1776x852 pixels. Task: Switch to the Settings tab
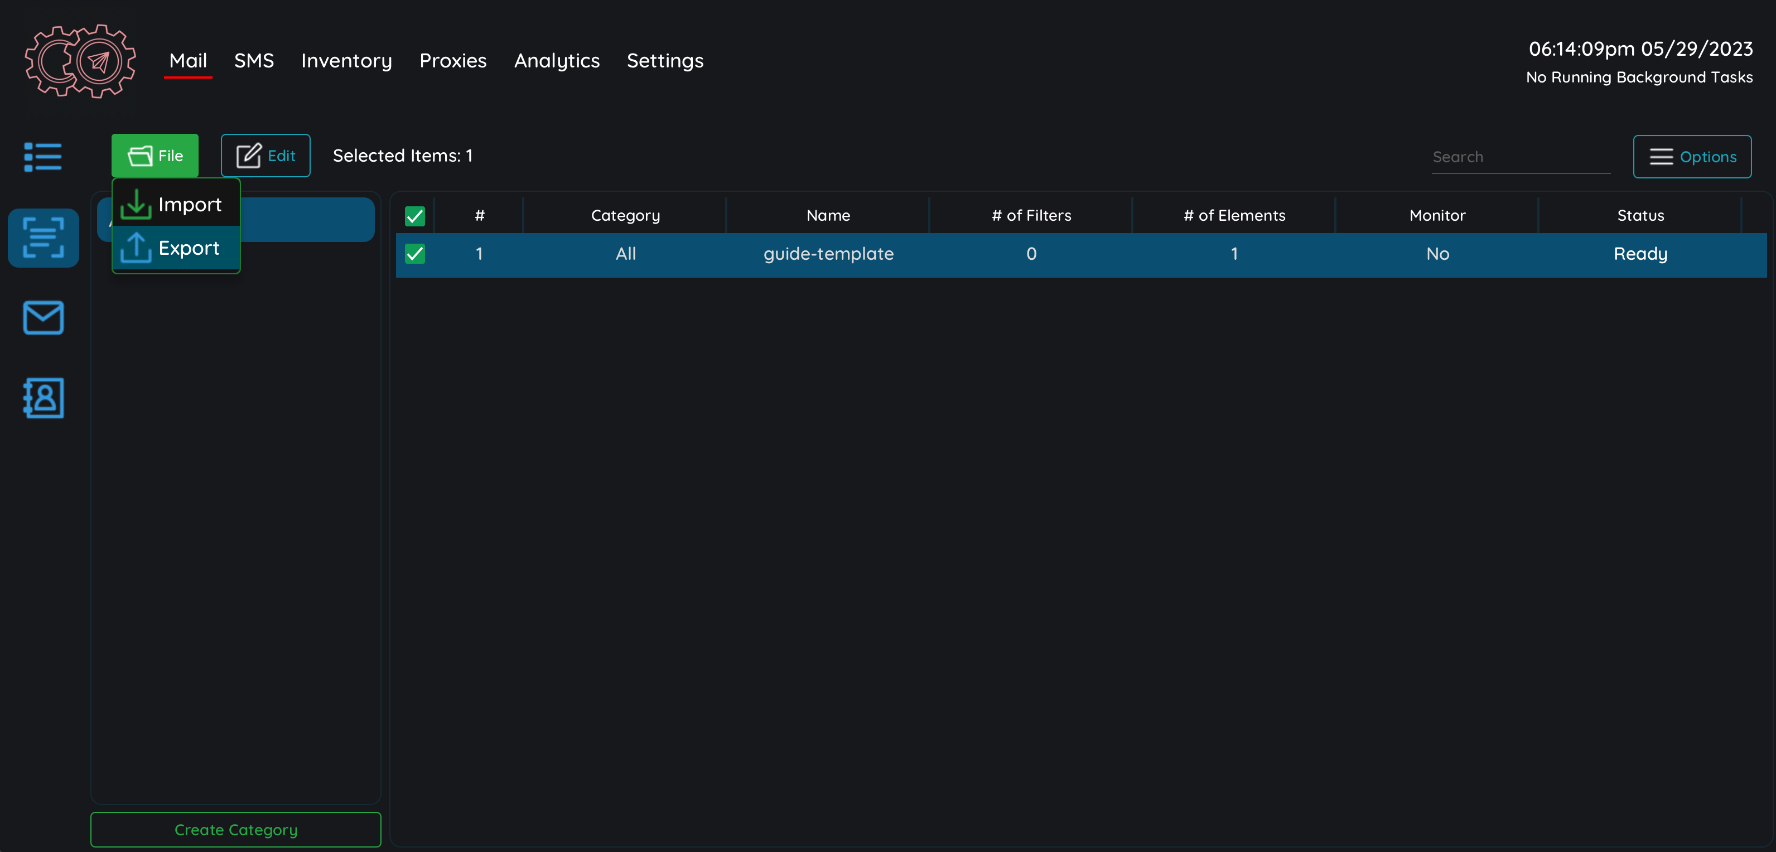pos(665,61)
